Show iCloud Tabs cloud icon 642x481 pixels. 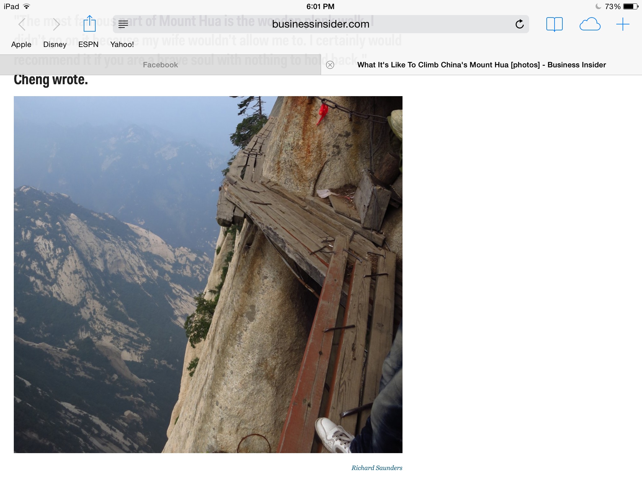[590, 24]
